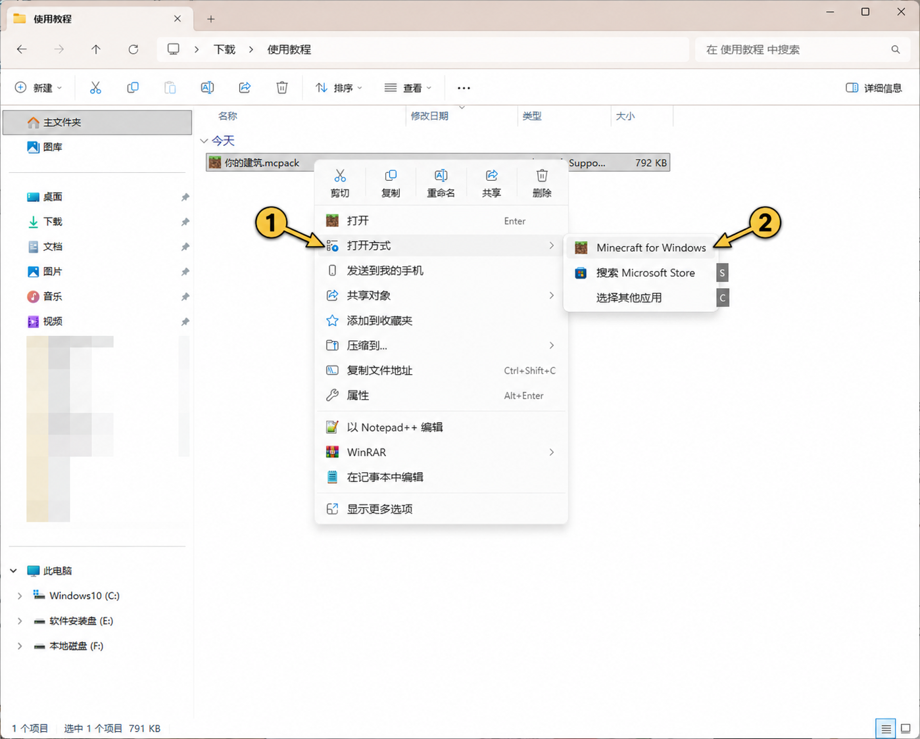Sort by the 名称 column header
Screen dimensions: 920x739
(x=228, y=116)
